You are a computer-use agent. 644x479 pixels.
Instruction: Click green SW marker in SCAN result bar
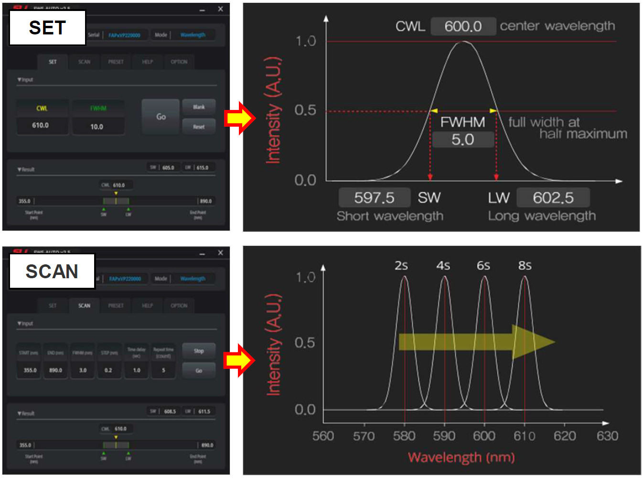pos(104,453)
